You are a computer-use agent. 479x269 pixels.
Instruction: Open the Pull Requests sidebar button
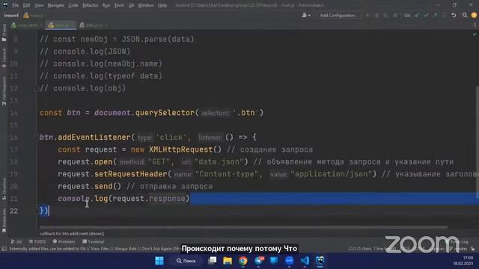(x=4, y=91)
